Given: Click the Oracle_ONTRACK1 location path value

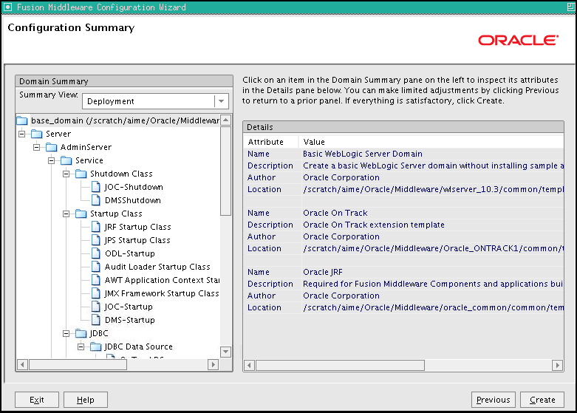Looking at the screenshot, I should point(433,248).
